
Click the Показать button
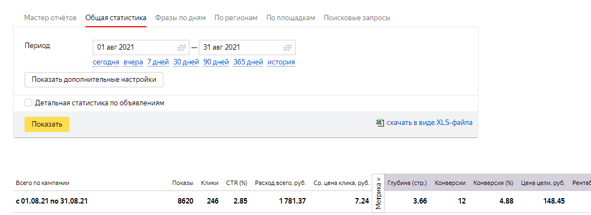click(47, 124)
